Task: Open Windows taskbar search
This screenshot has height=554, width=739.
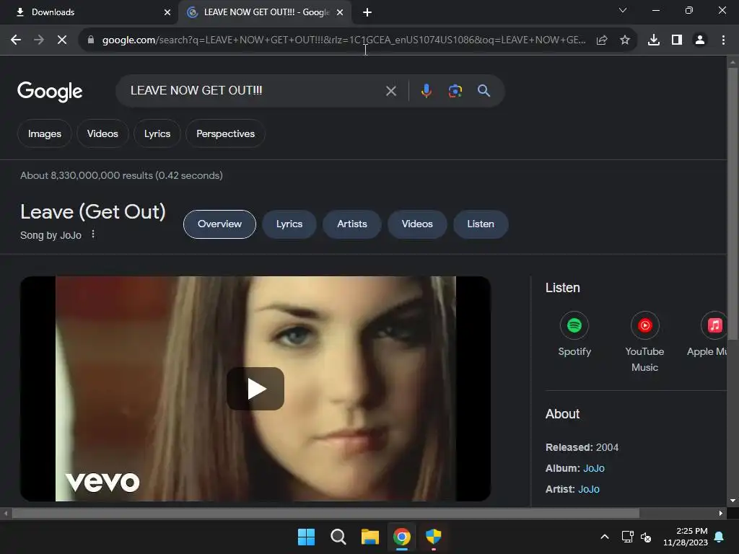Action: (x=338, y=537)
